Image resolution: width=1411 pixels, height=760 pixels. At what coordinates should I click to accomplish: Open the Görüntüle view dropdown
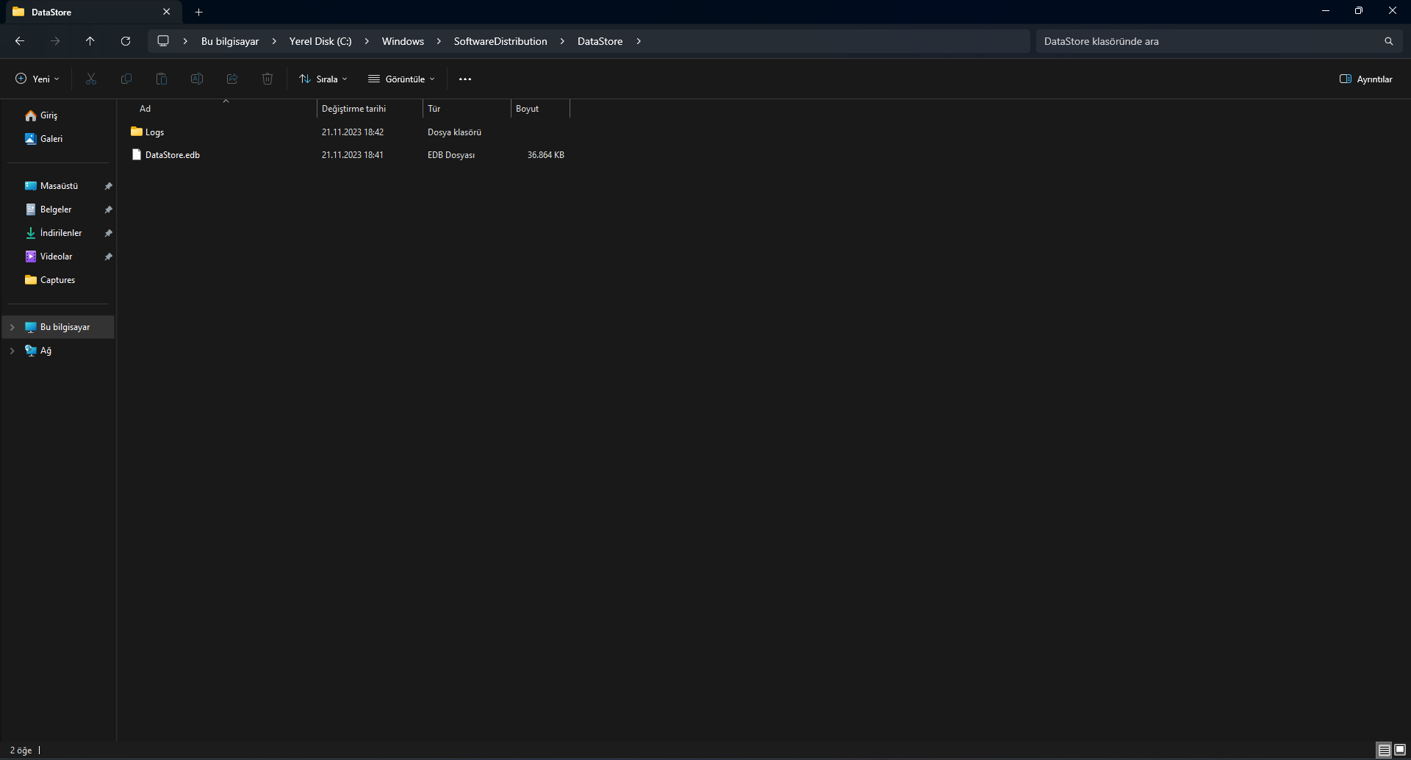click(x=402, y=79)
